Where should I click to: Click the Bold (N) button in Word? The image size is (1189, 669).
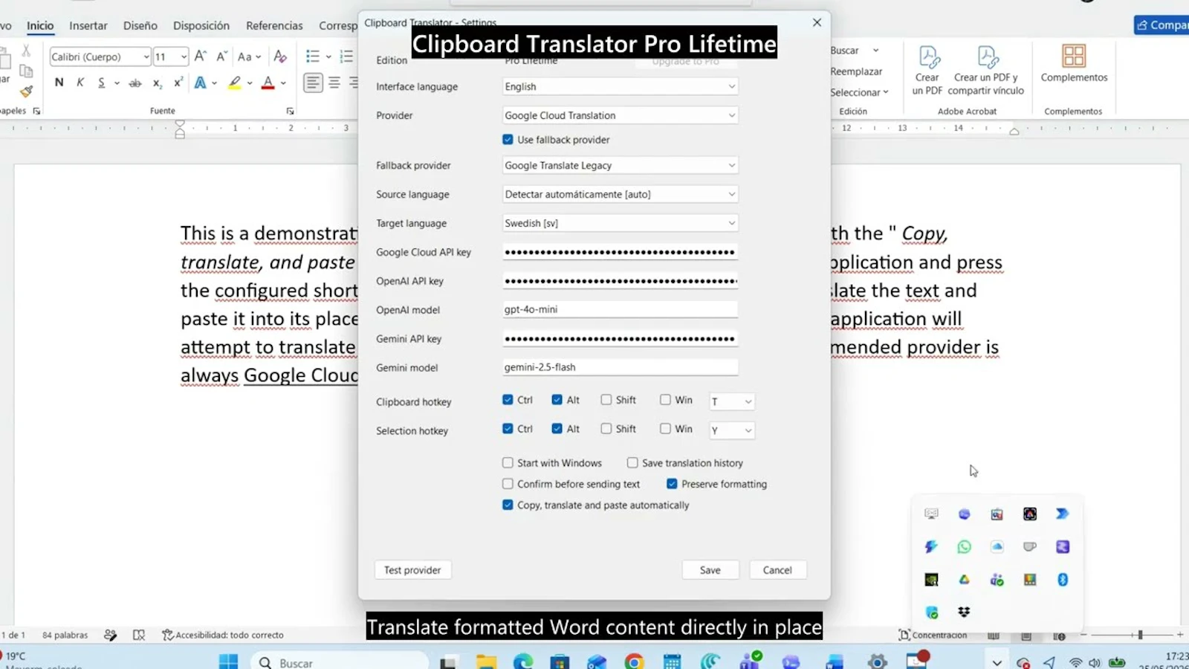pos(59,83)
